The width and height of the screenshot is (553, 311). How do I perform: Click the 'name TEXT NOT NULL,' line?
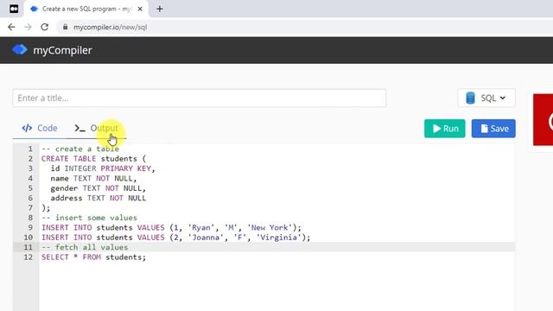93,179
